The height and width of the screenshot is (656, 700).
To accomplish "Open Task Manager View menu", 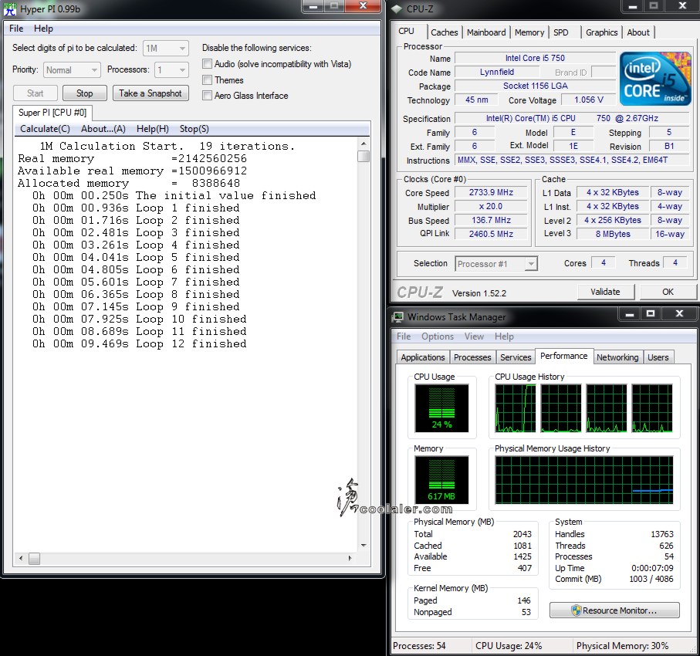I will tap(474, 336).
